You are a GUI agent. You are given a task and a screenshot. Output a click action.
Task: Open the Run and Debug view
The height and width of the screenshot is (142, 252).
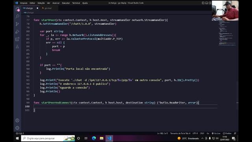coord(17,32)
